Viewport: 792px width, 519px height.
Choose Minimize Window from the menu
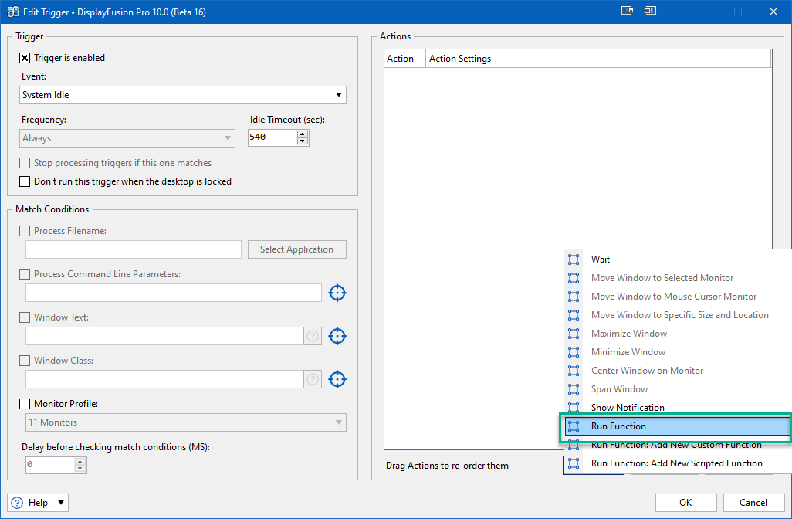[677, 352]
